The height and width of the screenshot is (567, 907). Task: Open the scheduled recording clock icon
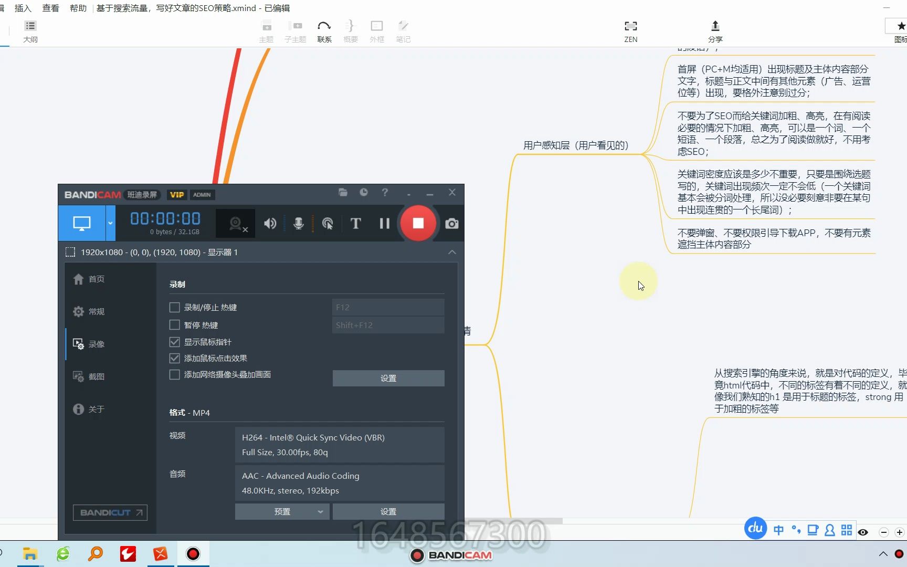pos(364,193)
